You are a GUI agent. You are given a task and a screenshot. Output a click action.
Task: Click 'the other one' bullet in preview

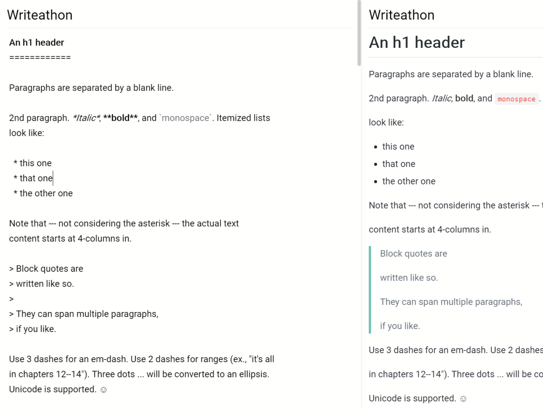pos(409,181)
